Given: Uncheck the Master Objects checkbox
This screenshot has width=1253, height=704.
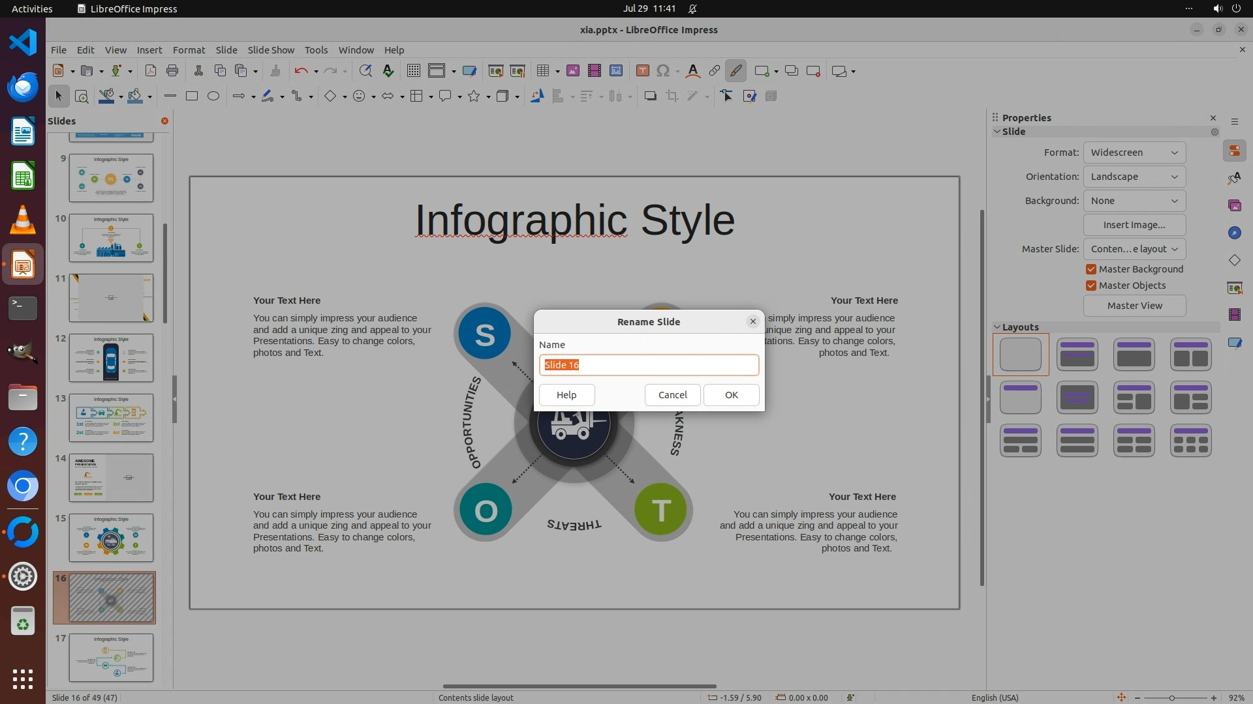Looking at the screenshot, I should [x=1091, y=286].
